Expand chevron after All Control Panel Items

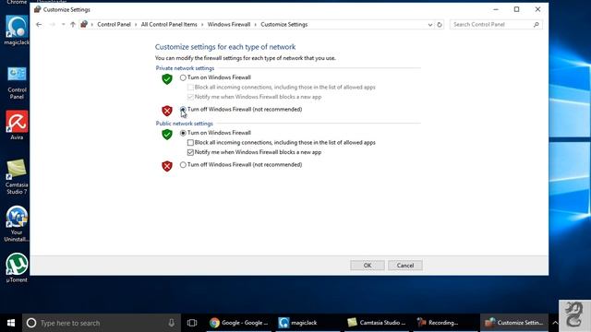(x=202, y=25)
